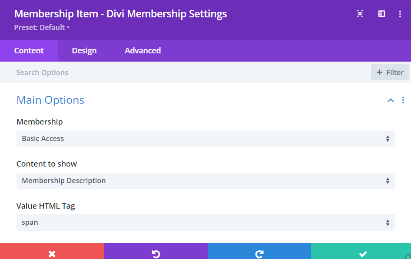Undo the last change
411x259 pixels.
[156, 254]
